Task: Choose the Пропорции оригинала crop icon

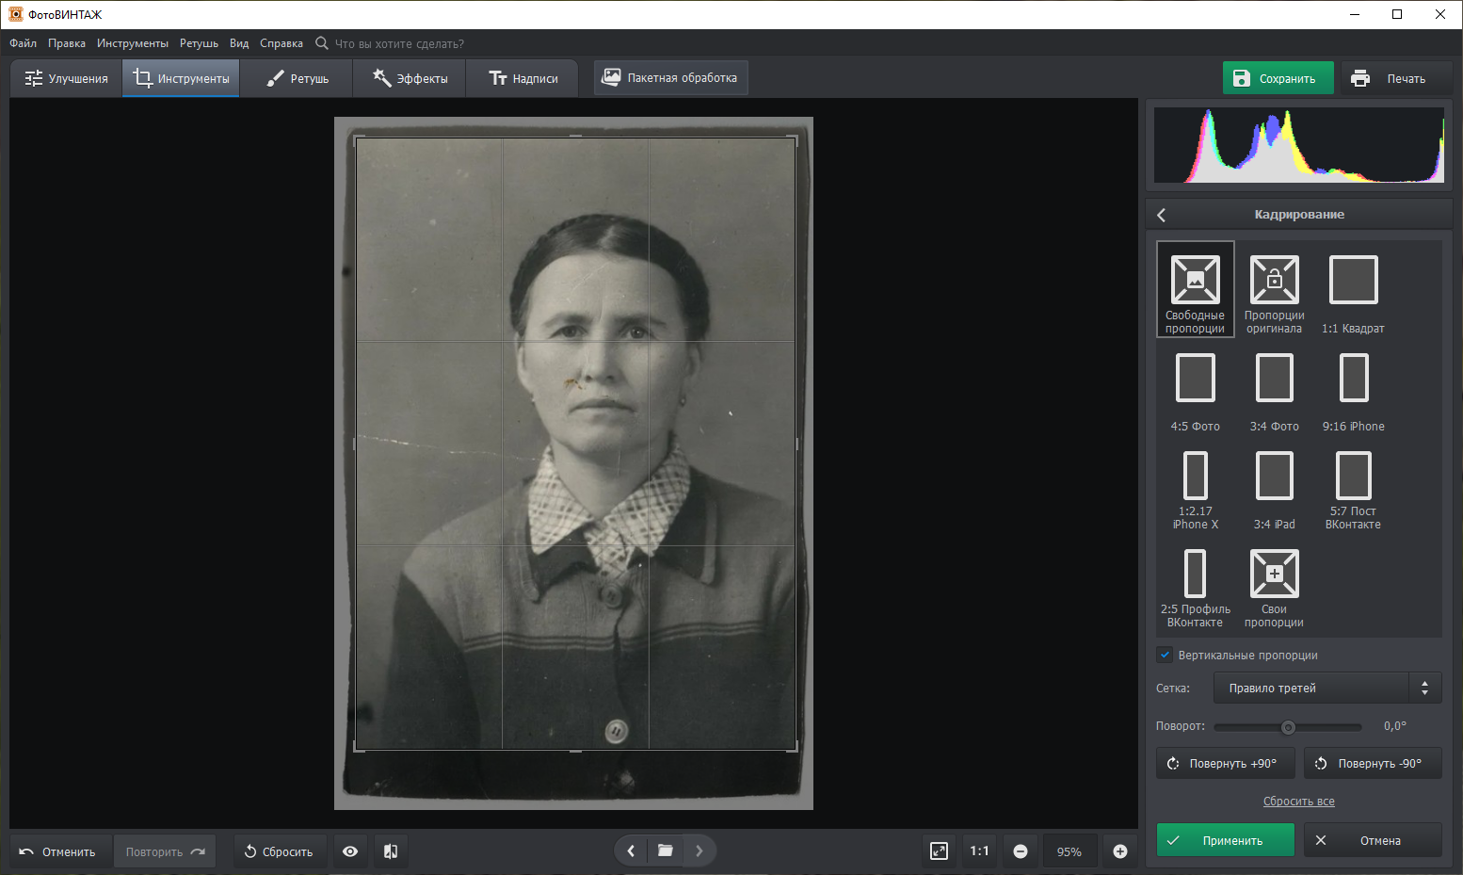Action: point(1274,281)
